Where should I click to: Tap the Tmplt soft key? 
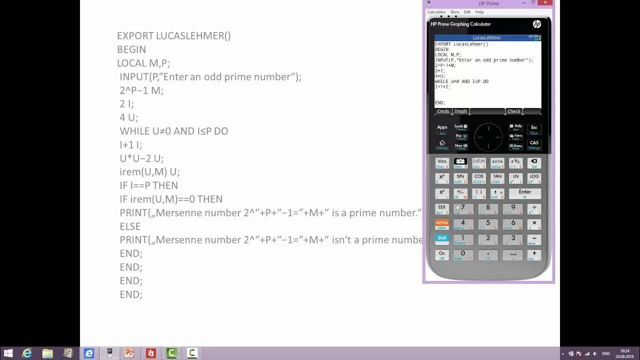tap(461, 111)
